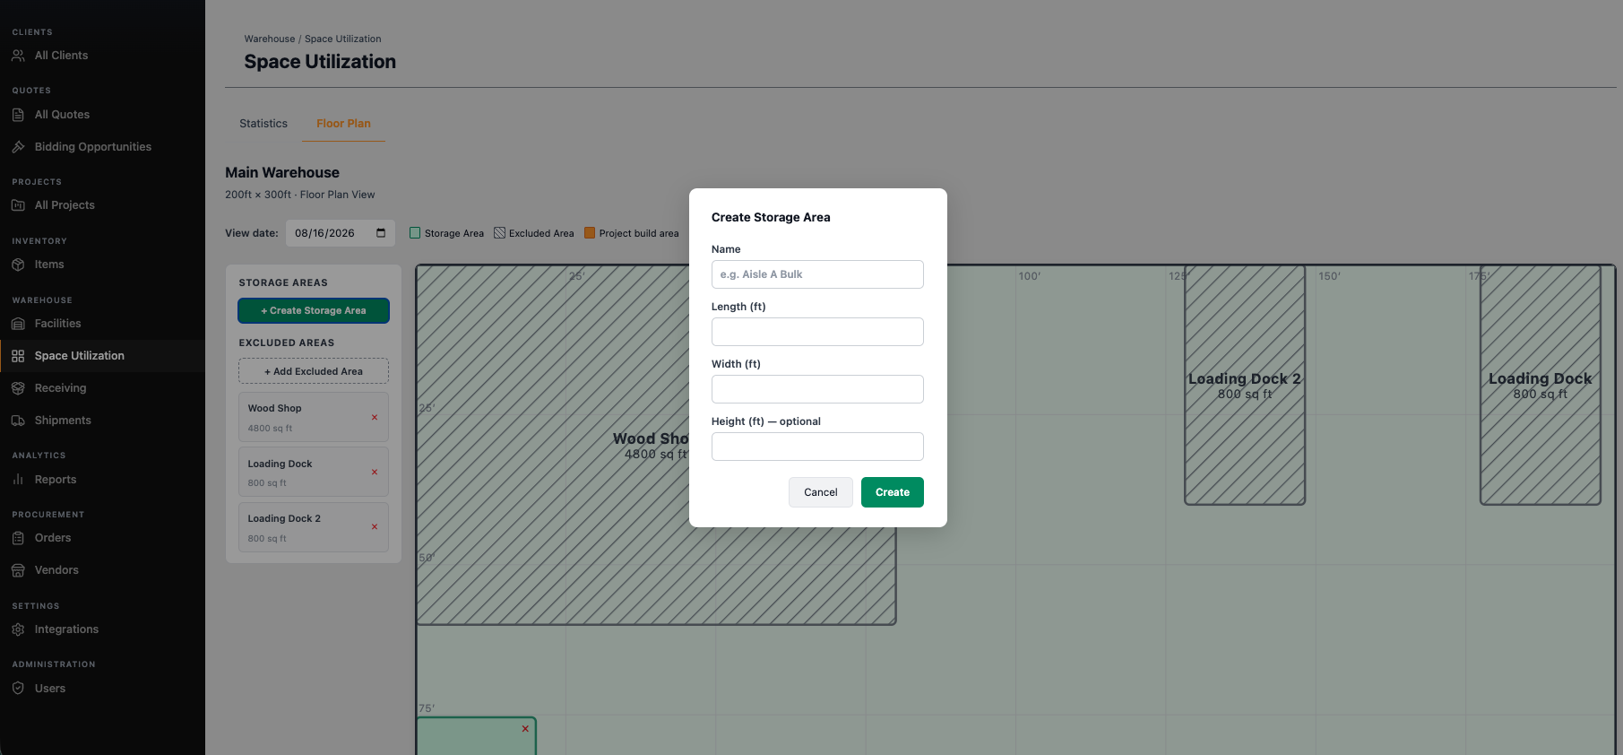
Task: Delete the green storage area on floor plan
Action: pyautogui.click(x=525, y=729)
